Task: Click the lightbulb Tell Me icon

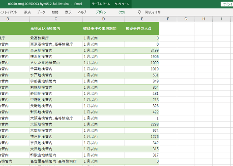Action: point(139,12)
